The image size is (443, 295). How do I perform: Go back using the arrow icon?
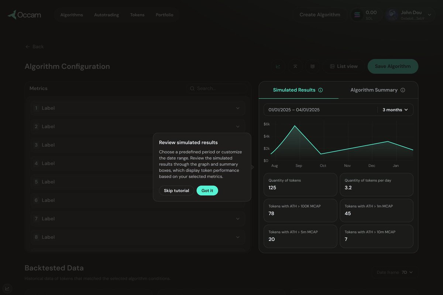click(x=28, y=46)
